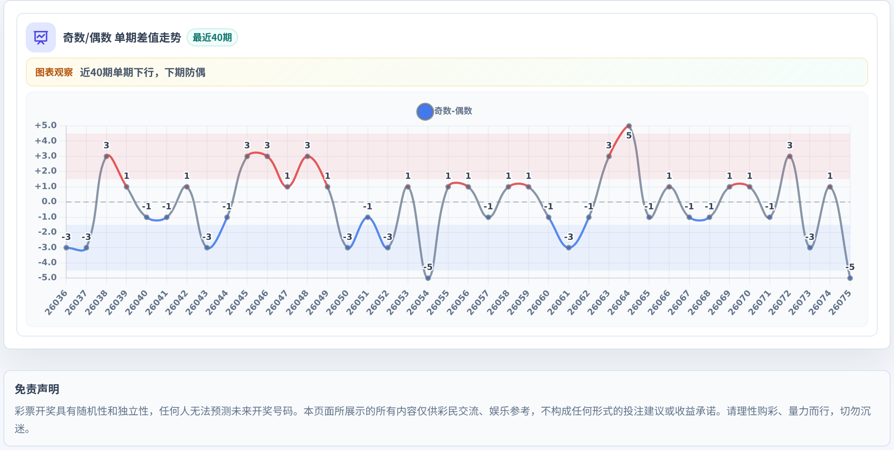This screenshot has width=894, height=450.
Task: Click x-axis label 26040
Action: tap(136, 303)
